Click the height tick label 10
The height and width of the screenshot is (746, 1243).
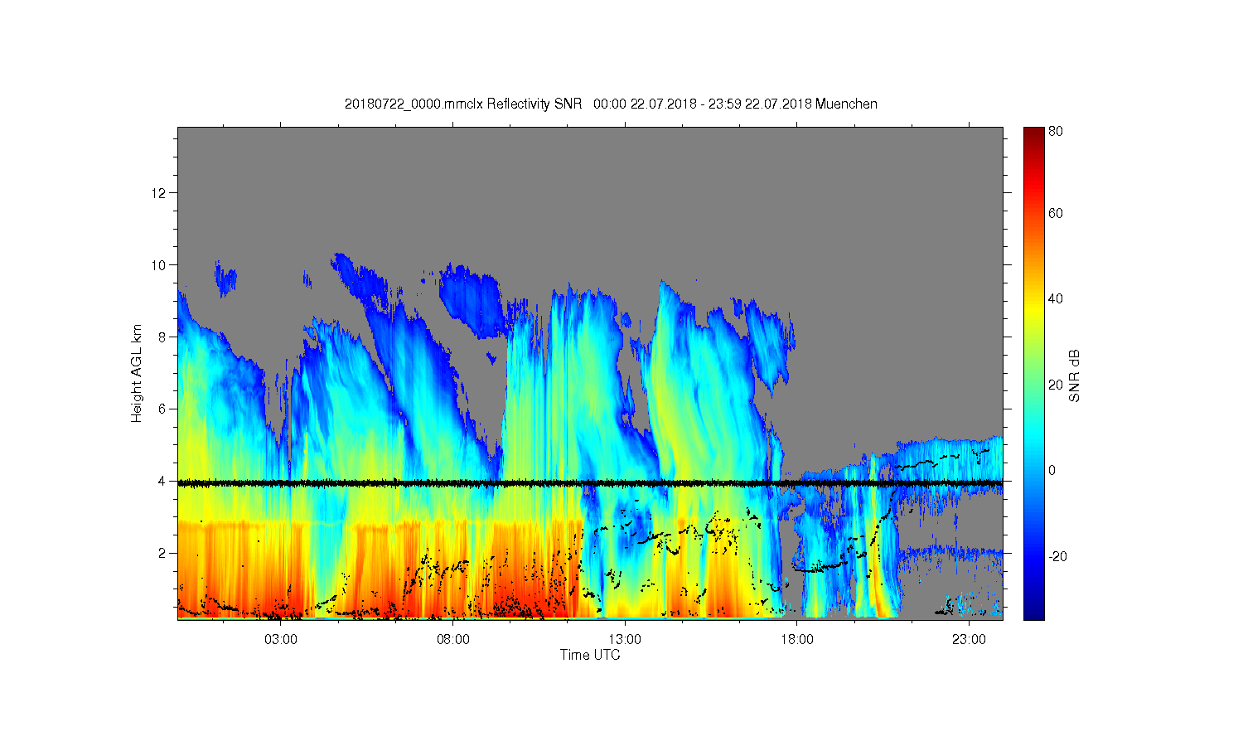(x=159, y=264)
